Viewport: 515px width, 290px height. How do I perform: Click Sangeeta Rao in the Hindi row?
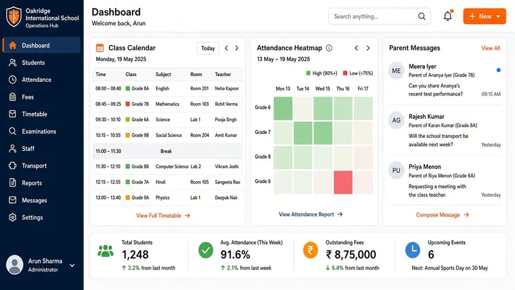point(227,182)
